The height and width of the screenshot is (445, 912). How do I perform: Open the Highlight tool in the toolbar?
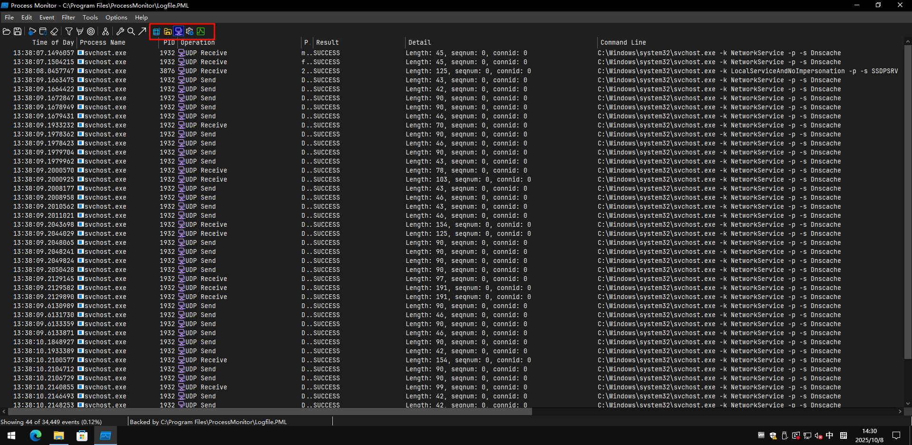point(80,31)
